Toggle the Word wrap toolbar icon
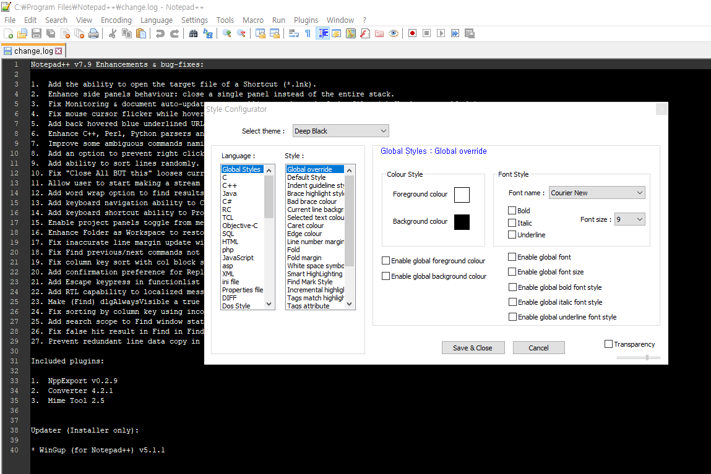Image resolution: width=711 pixels, height=474 pixels. [x=293, y=33]
